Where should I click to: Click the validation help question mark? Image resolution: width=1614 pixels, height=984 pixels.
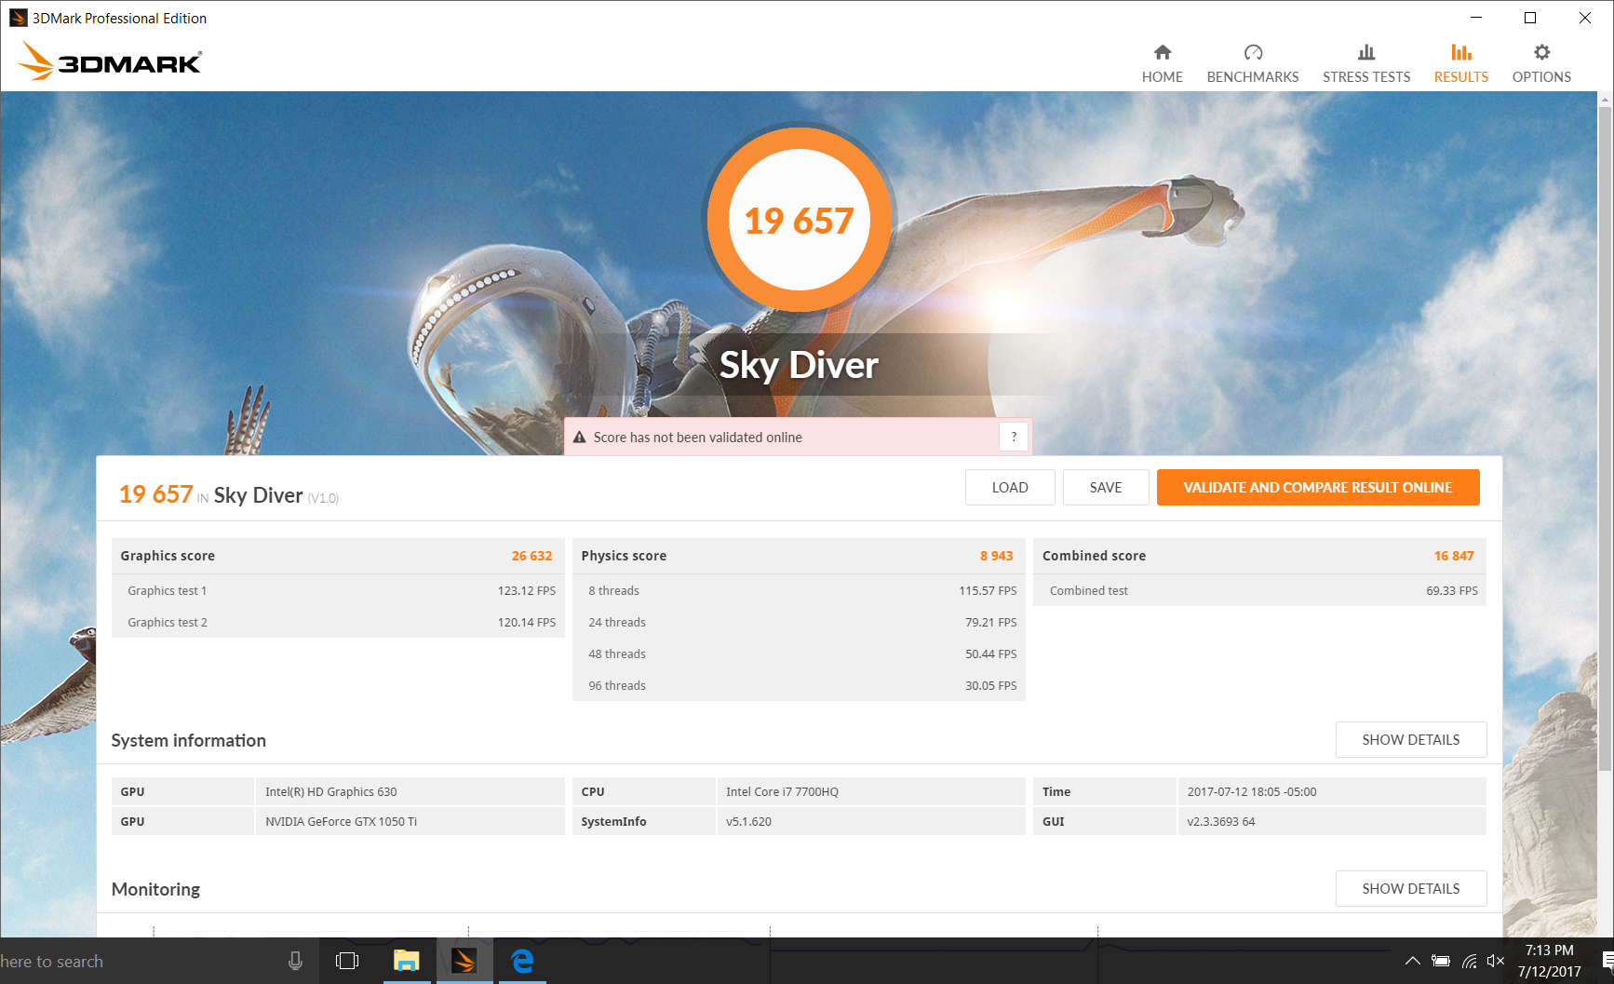[1014, 437]
